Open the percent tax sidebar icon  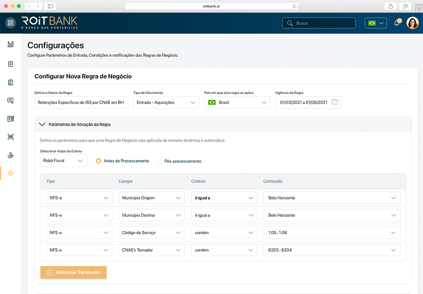[11, 100]
